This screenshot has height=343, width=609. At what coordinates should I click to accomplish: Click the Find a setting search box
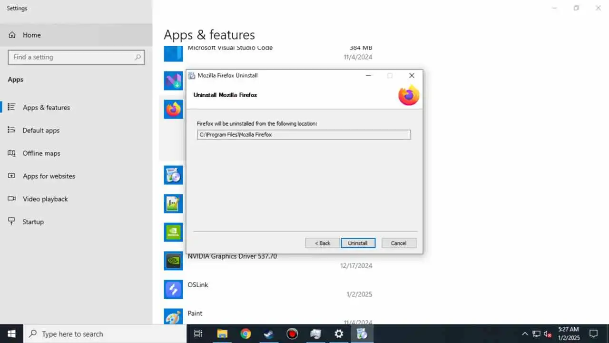(x=76, y=57)
